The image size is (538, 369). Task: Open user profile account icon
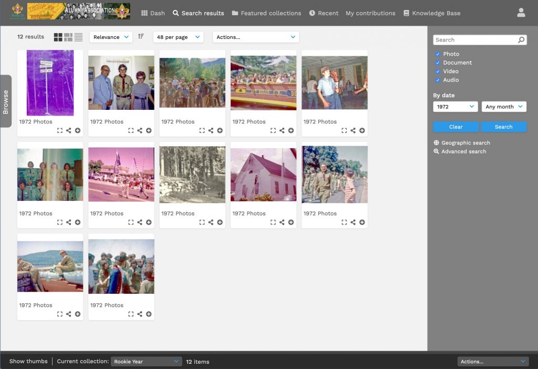(521, 13)
